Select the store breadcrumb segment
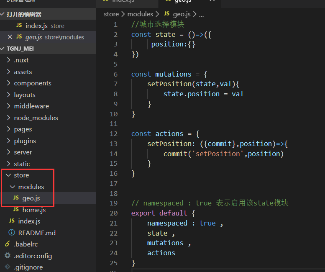Image resolution: width=325 pixels, height=272 pixels. 111,14
